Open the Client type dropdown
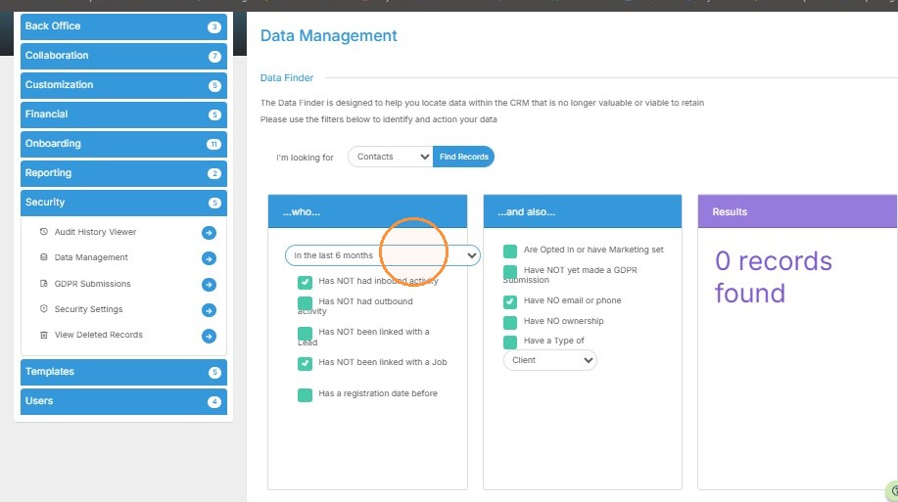 pos(549,360)
